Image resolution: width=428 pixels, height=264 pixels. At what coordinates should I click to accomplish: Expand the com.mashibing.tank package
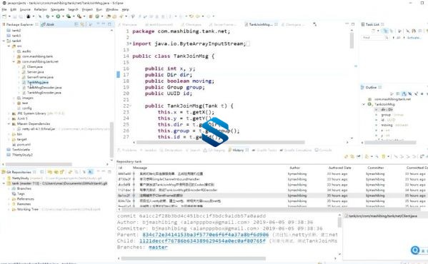(14, 56)
